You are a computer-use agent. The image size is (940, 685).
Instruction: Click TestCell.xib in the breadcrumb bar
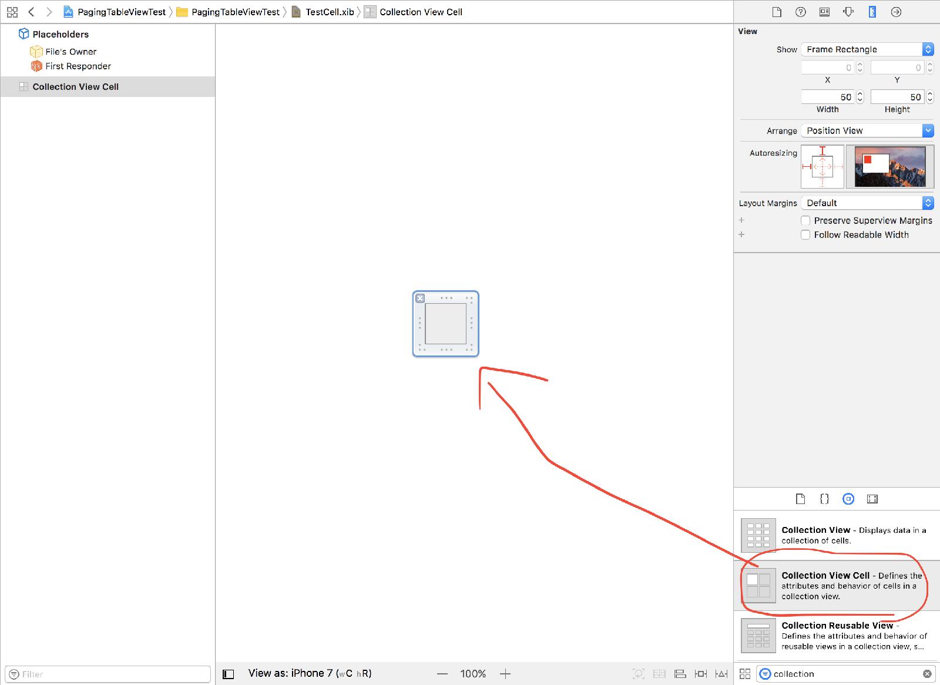click(329, 12)
